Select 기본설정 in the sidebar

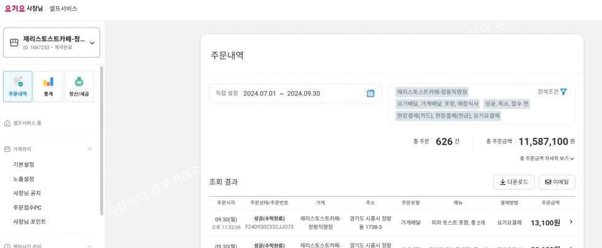coord(24,164)
